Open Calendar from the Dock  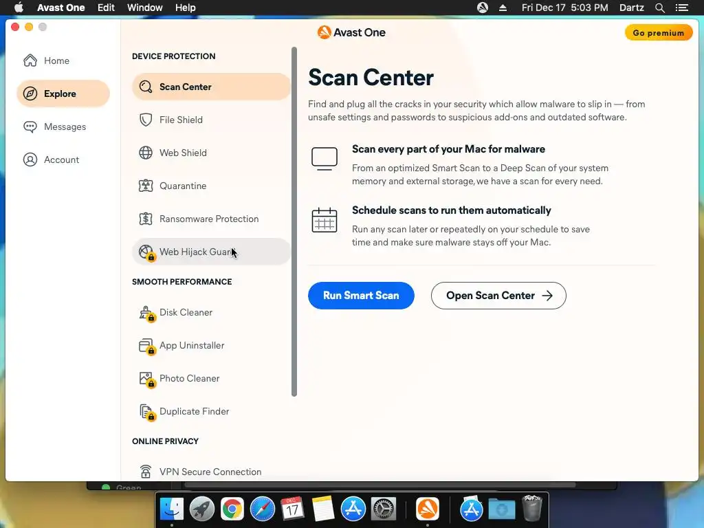[293, 509]
